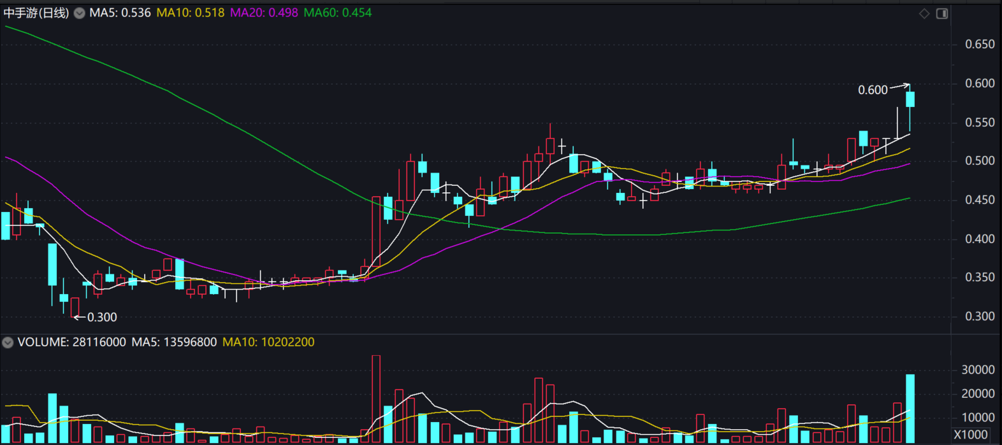Select the MA20: 0.498 indicator label

[x=264, y=13]
